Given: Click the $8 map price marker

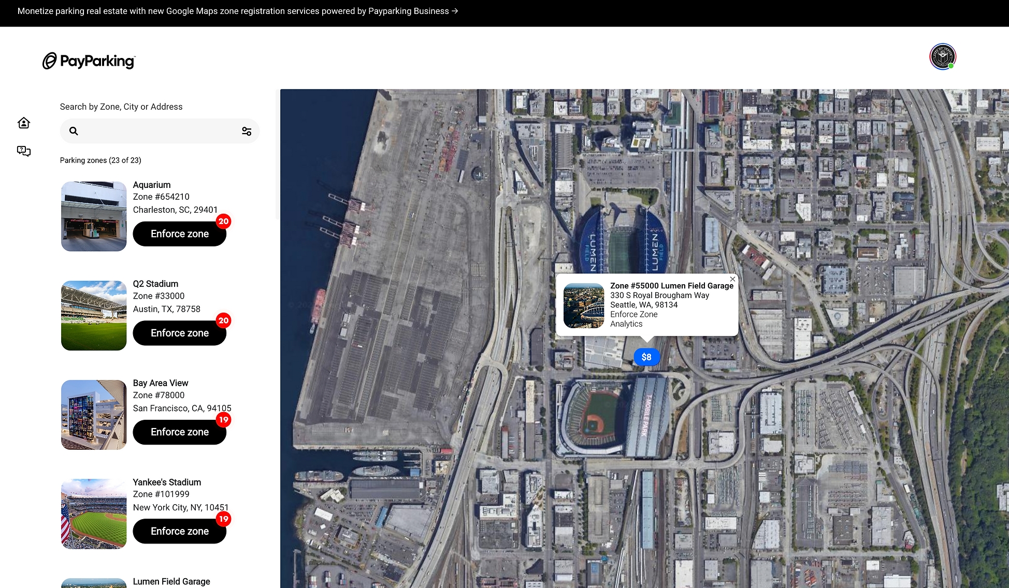Looking at the screenshot, I should pos(646,357).
